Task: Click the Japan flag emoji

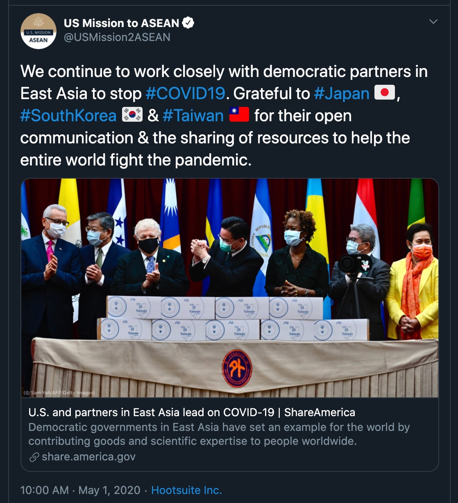Action: point(385,92)
